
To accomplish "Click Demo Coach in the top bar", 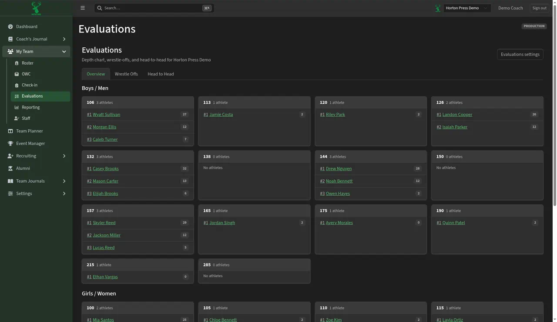I will pyautogui.click(x=510, y=8).
